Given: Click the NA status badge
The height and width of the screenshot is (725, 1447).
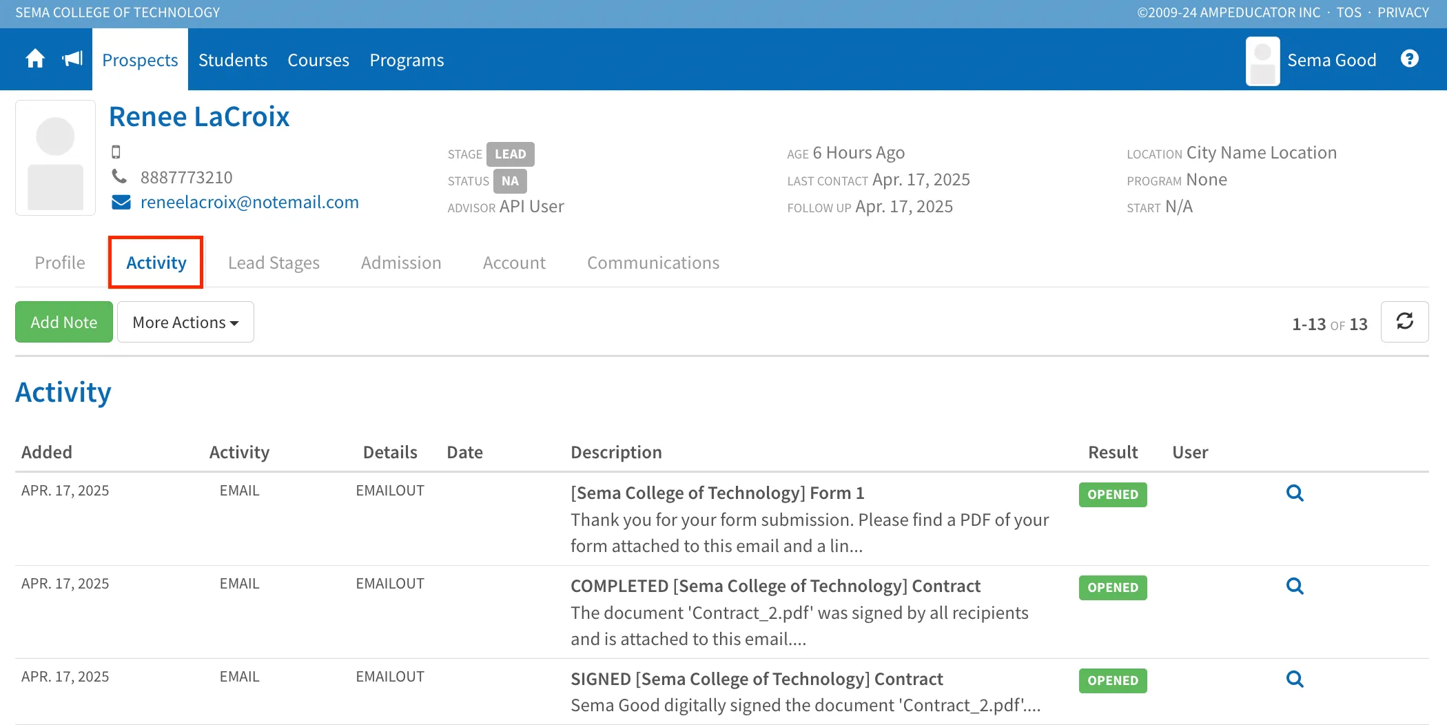Looking at the screenshot, I should tap(510, 181).
